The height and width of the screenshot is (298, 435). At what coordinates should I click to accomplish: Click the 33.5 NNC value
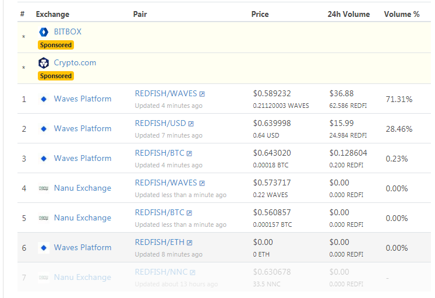(x=267, y=284)
